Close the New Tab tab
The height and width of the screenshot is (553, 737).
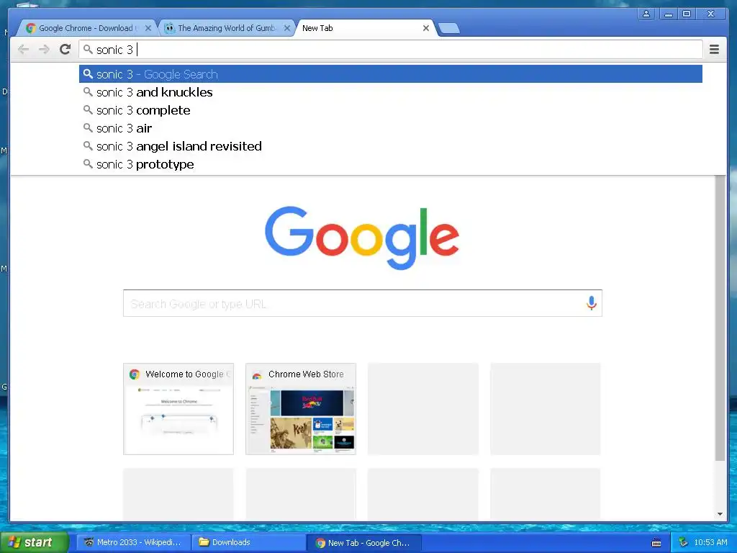(x=426, y=28)
